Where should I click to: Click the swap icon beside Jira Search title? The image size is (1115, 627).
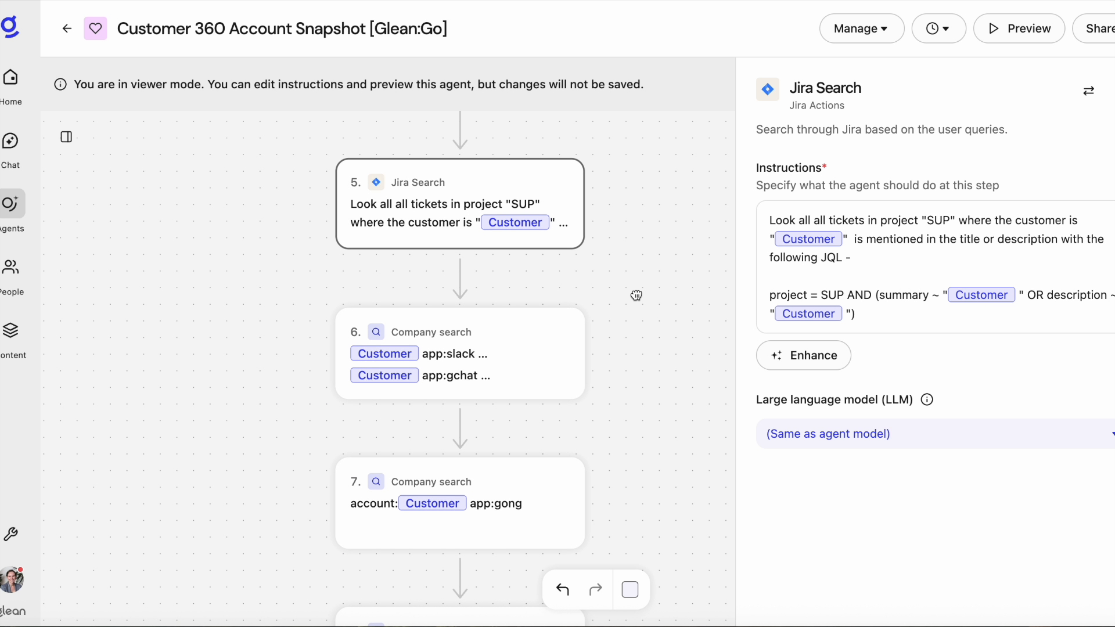point(1089,91)
